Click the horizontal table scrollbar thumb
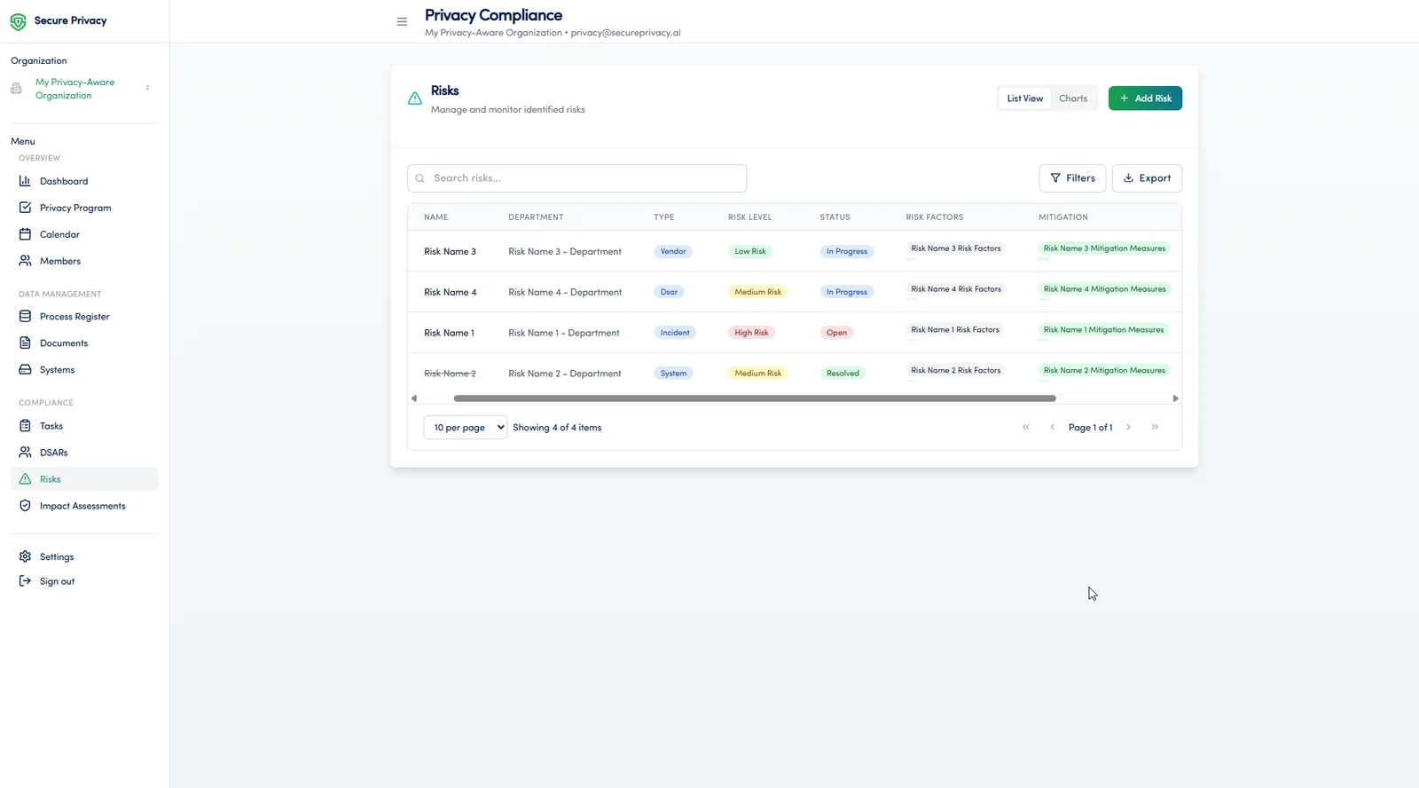The width and height of the screenshot is (1419, 788). click(755, 398)
